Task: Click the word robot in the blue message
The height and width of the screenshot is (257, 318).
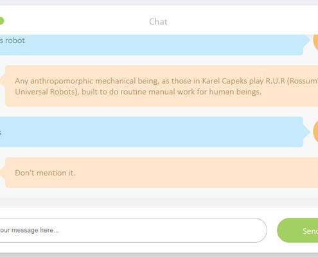Action: [15, 40]
